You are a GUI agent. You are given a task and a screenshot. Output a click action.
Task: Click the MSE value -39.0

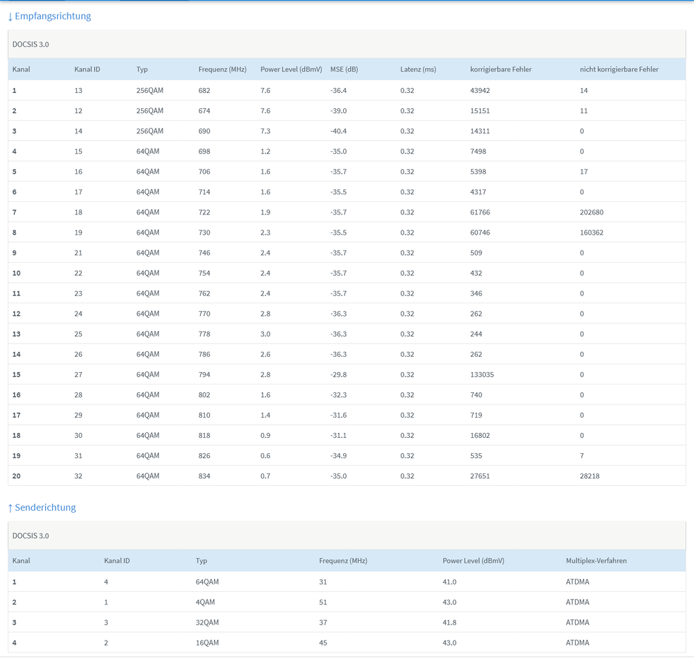pos(338,111)
